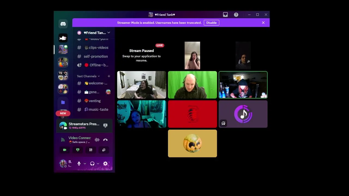Maximize the Discord window
Image resolution: width=349 pixels, height=196 pixels.
tap(257, 15)
